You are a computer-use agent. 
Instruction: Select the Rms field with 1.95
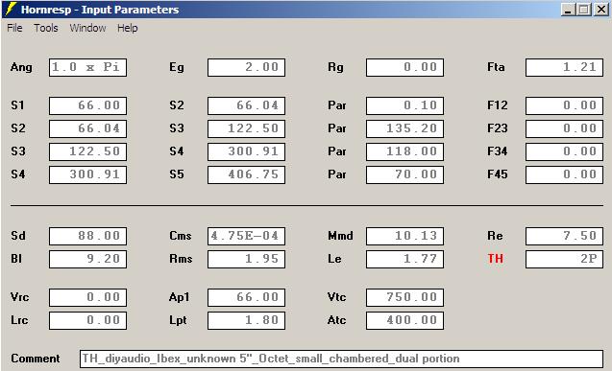click(x=246, y=259)
